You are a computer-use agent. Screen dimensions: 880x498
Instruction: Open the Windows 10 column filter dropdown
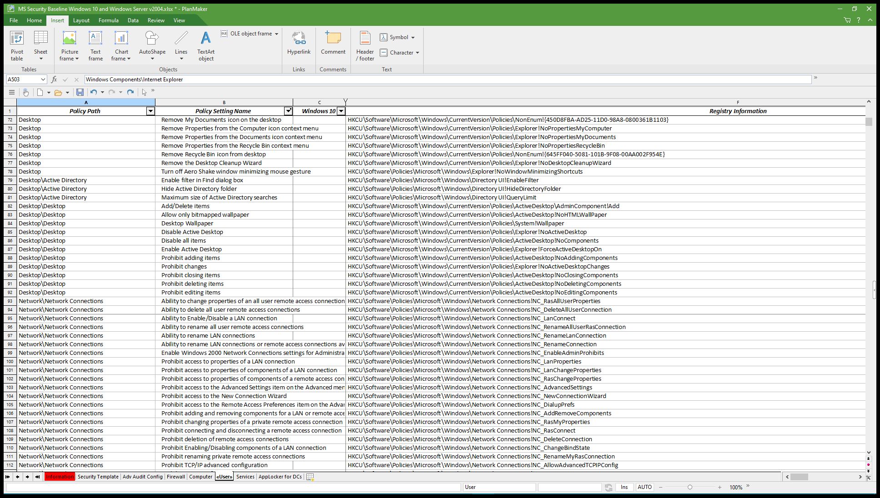(341, 111)
